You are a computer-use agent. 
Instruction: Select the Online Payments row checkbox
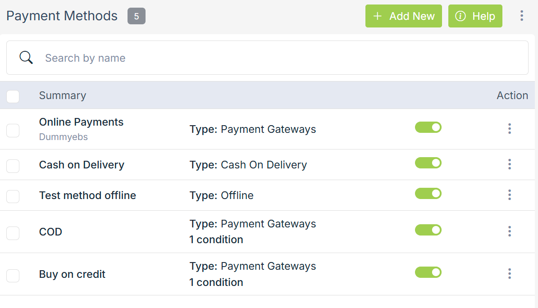[x=13, y=131]
